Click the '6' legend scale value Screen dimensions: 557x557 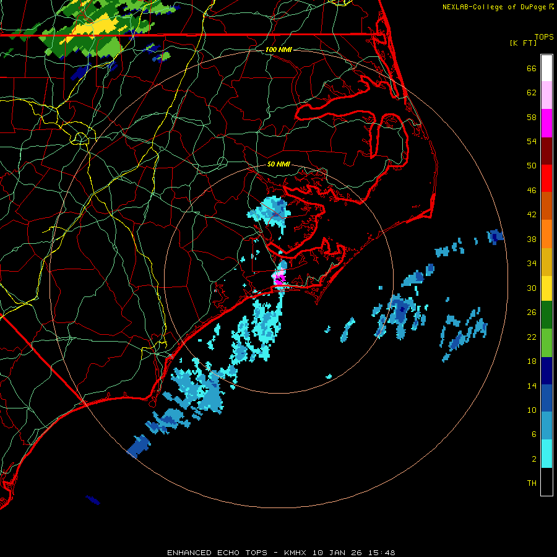(534, 434)
